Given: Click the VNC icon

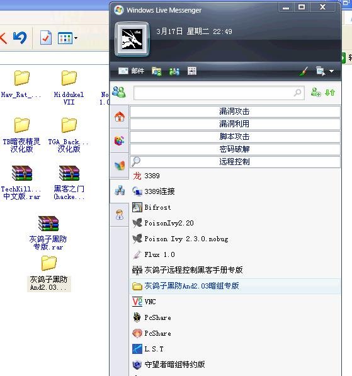Looking at the screenshot, I should [137, 302].
